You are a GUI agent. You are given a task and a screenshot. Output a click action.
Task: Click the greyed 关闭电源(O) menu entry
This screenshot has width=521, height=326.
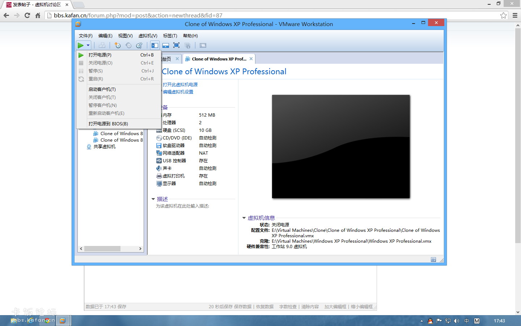click(119, 63)
